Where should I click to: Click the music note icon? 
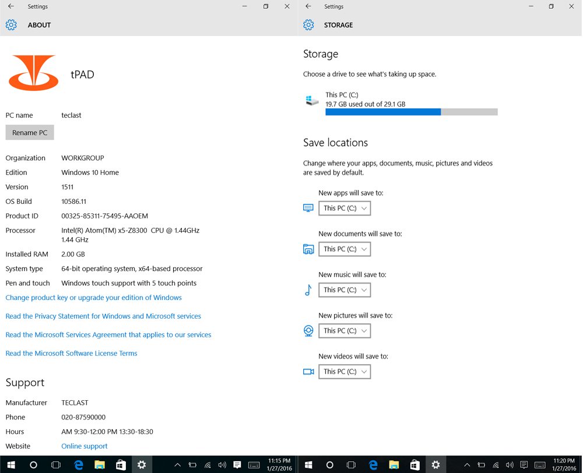tap(308, 290)
